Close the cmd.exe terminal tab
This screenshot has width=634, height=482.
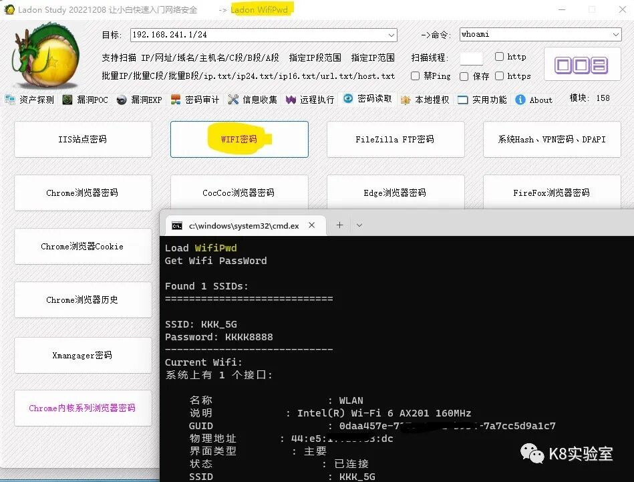click(312, 225)
